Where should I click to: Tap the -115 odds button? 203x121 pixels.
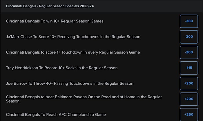tap(189, 68)
